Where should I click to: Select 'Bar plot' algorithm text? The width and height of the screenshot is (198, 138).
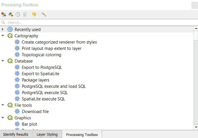click(x=29, y=124)
